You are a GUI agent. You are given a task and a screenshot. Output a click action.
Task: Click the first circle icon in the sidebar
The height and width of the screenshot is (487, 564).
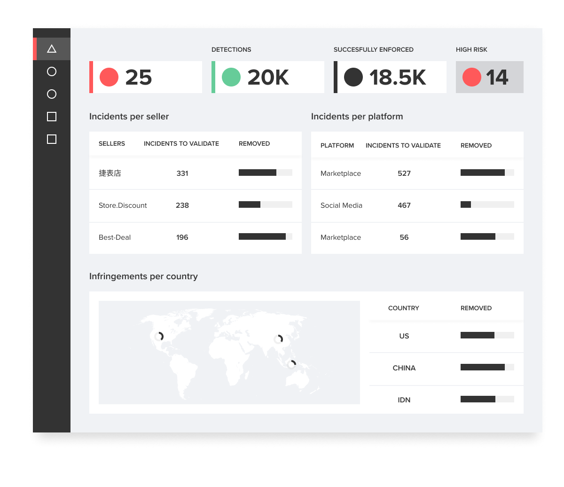52,71
